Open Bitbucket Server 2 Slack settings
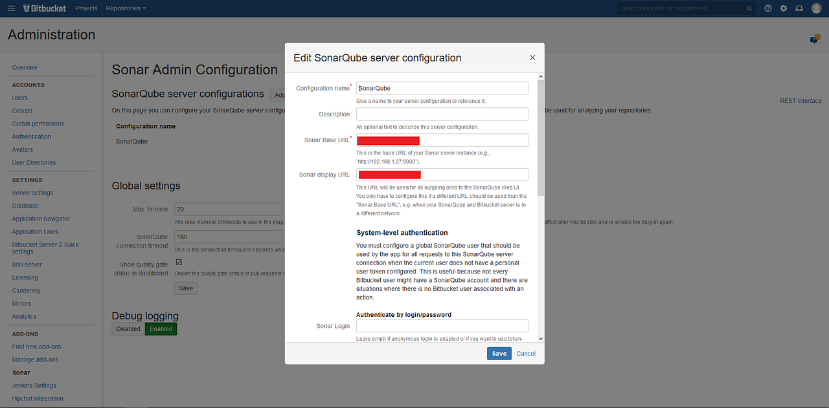This screenshot has width=829, height=408. click(45, 248)
